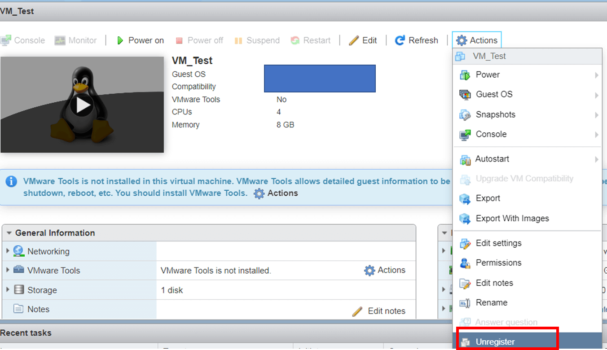607x350 pixels.
Task: Open Permissions from the menu
Action: 527,263
